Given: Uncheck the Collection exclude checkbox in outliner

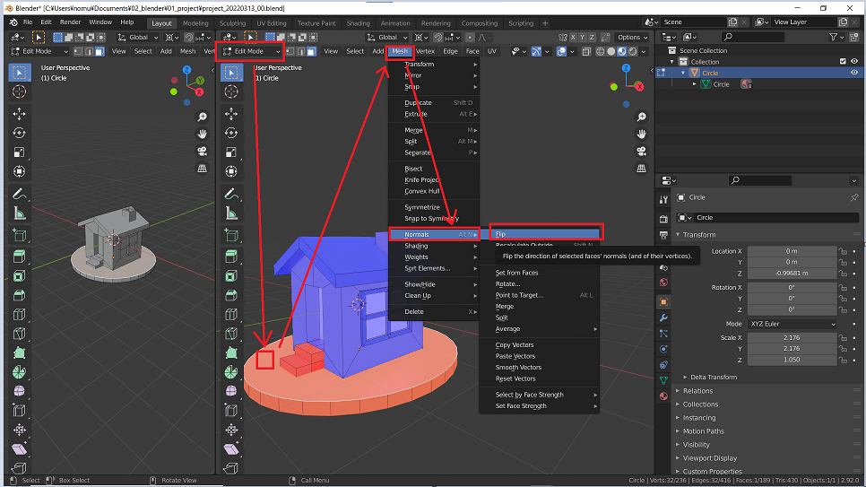Looking at the screenshot, I should 843,61.
